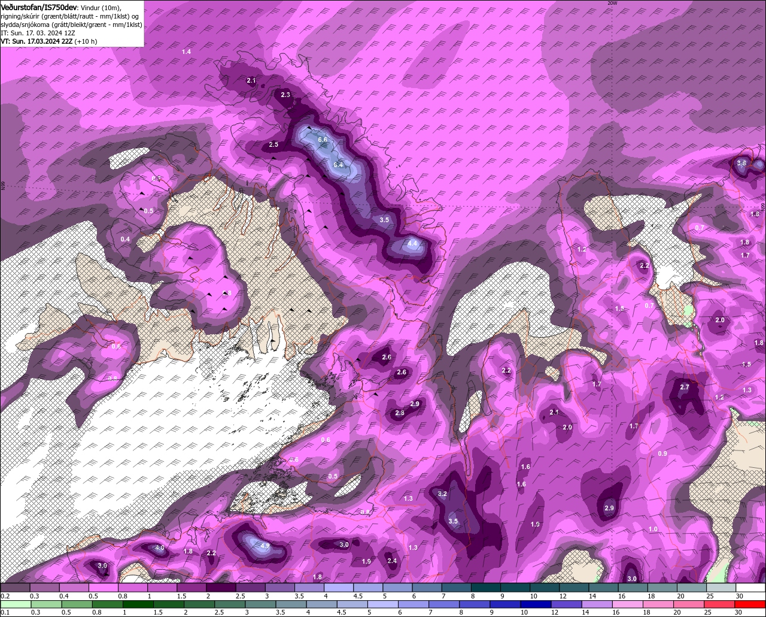Select the IT: Sun. 17. 03. 2024 12Z line
The height and width of the screenshot is (617, 766).
click(38, 33)
